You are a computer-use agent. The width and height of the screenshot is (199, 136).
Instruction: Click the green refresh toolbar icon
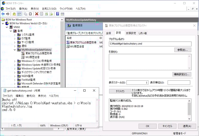click(46, 14)
